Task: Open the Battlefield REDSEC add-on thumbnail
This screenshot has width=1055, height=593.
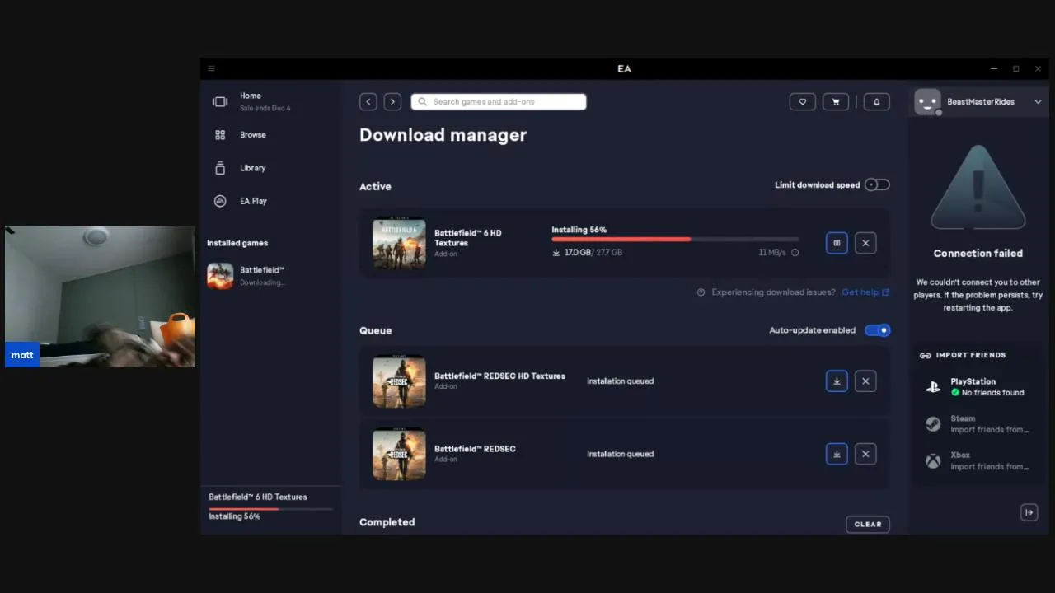Action: pyautogui.click(x=399, y=454)
